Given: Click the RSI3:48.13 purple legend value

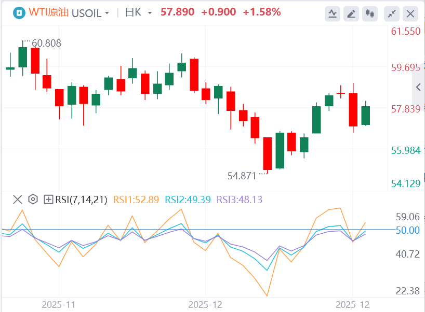Looking at the screenshot, I should coord(239,199).
